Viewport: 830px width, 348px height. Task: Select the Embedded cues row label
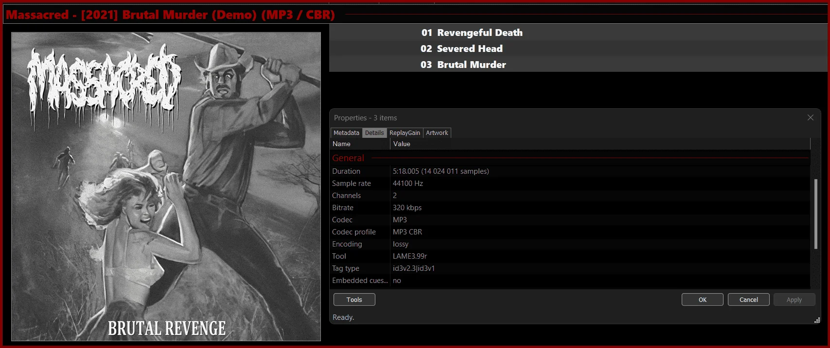point(360,281)
